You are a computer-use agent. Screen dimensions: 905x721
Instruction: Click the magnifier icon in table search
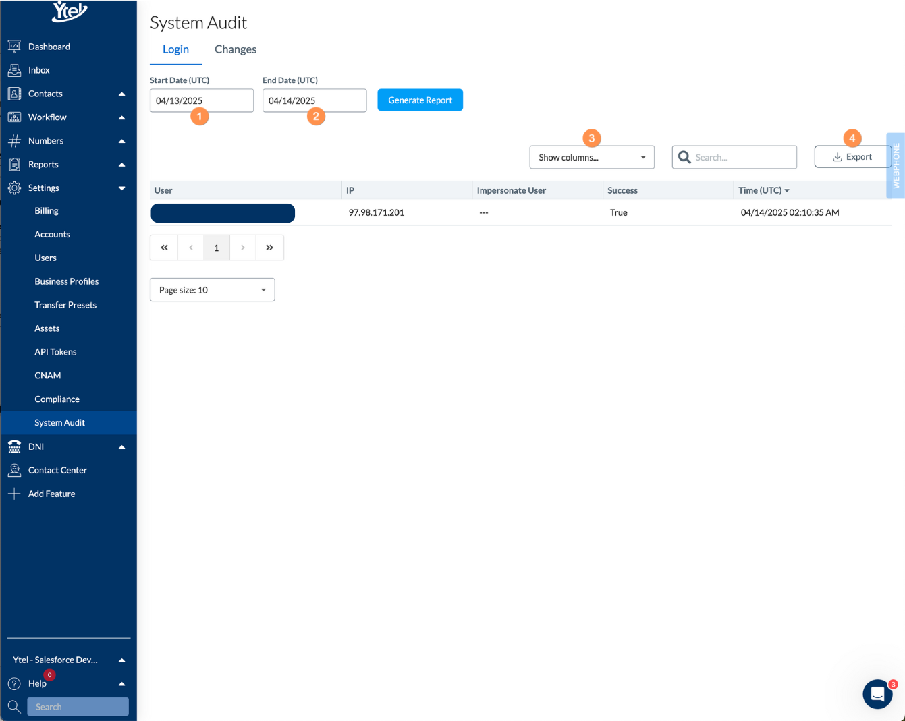pyautogui.click(x=684, y=157)
